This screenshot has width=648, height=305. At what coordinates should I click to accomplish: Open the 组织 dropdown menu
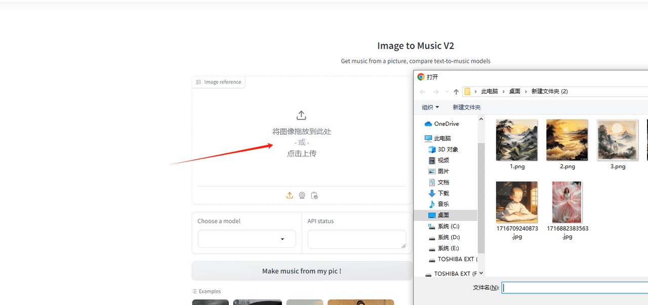430,107
